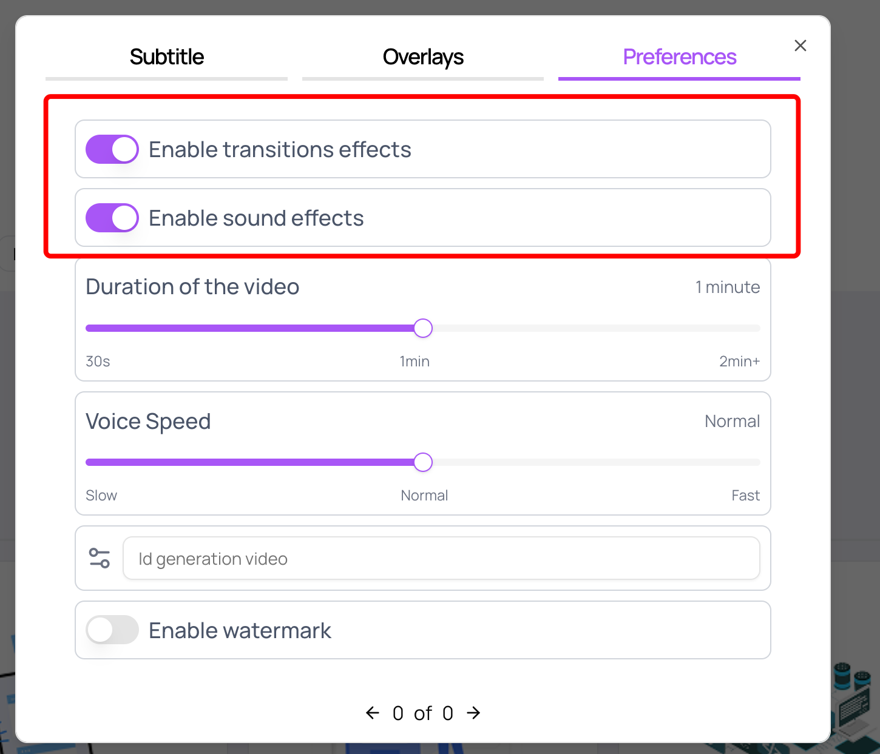Click the 2min+ label under duration slider

click(x=739, y=362)
